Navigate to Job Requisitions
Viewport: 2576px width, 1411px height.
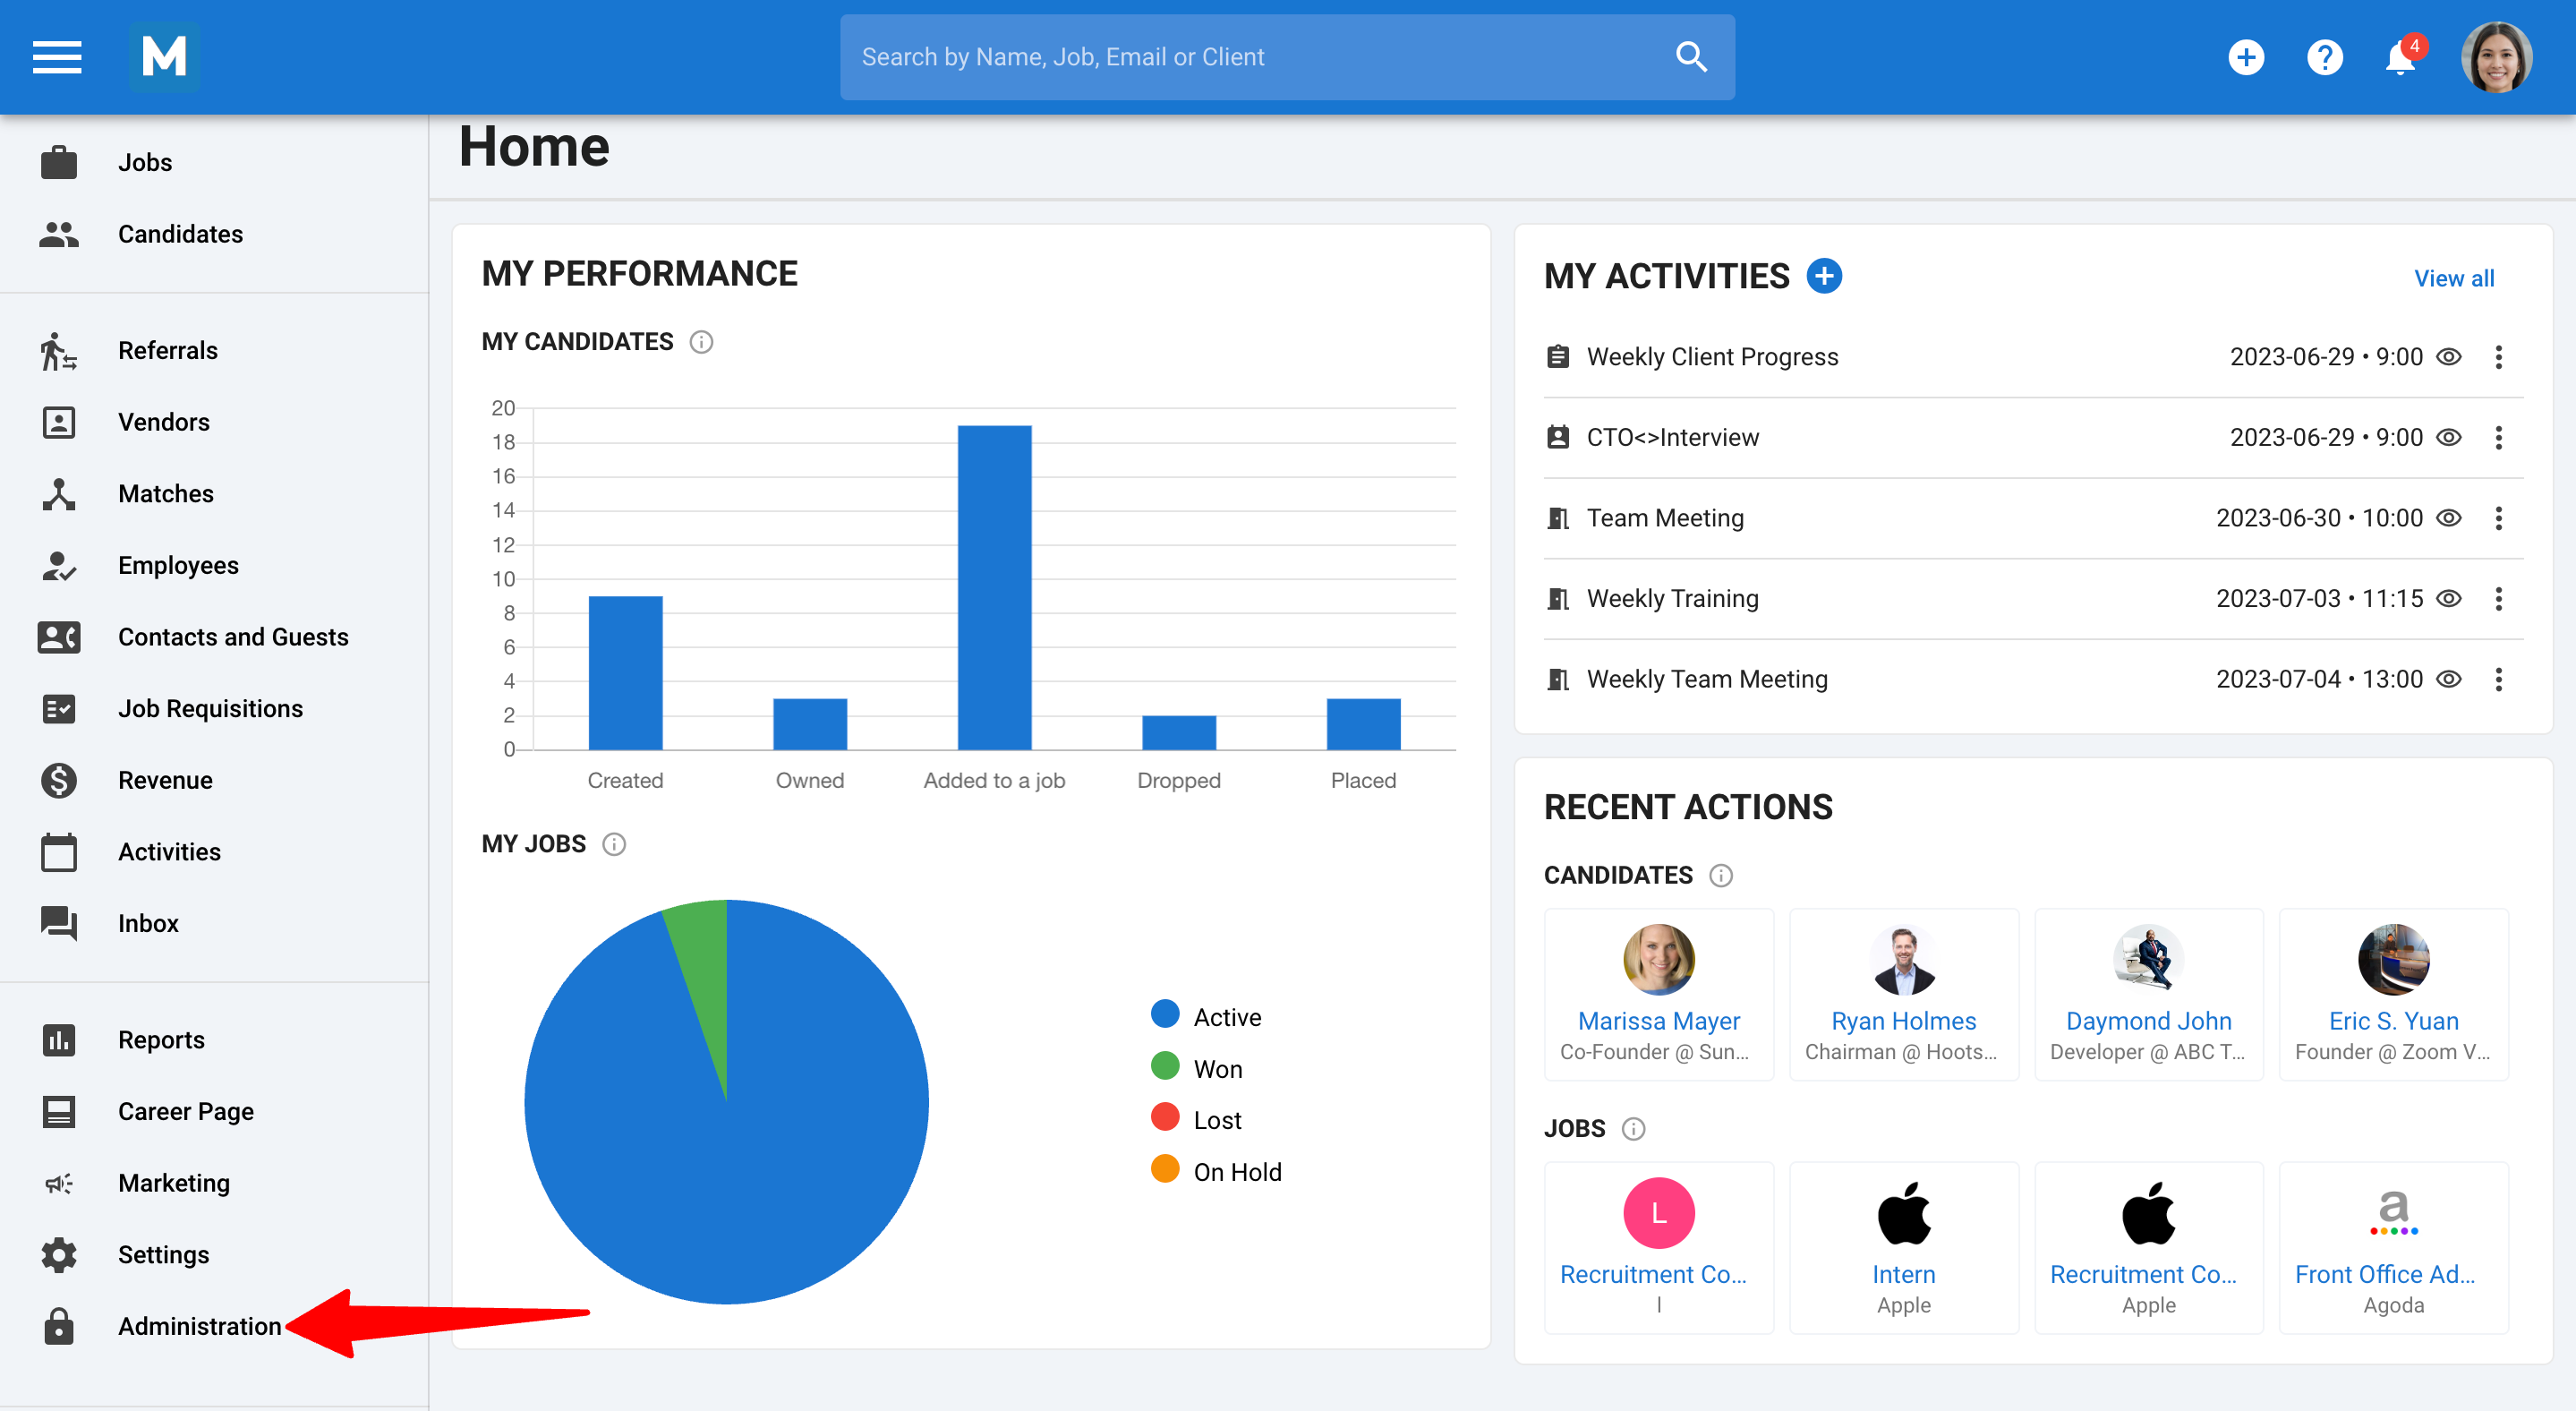tap(214, 709)
